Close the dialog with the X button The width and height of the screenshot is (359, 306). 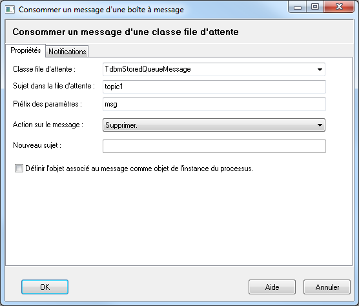[x=339, y=7]
